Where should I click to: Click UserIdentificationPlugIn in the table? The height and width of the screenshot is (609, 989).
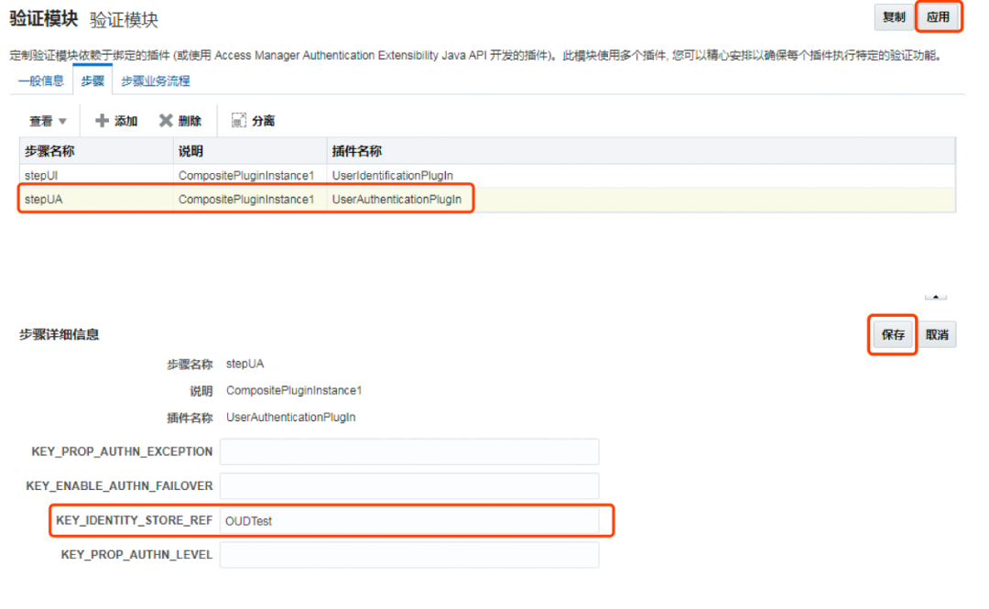(392, 176)
